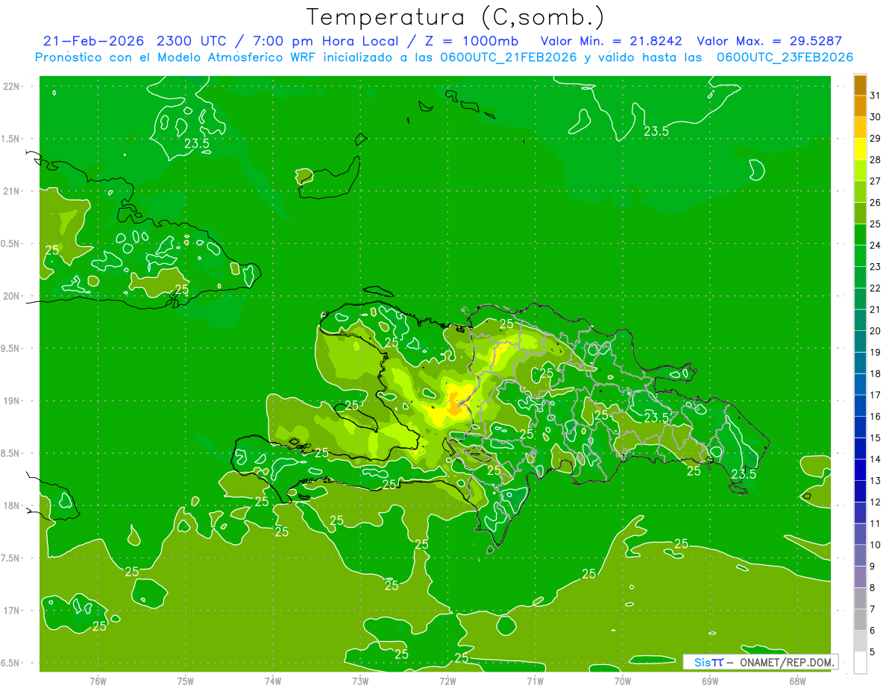Screen dimensions: 895x691
Task: Select the '21-Feb-2026' date text
Action: coord(92,41)
